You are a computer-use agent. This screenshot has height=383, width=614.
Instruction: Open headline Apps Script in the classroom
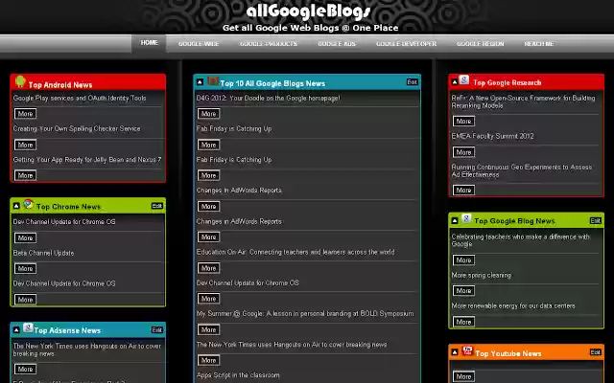[x=238, y=375]
